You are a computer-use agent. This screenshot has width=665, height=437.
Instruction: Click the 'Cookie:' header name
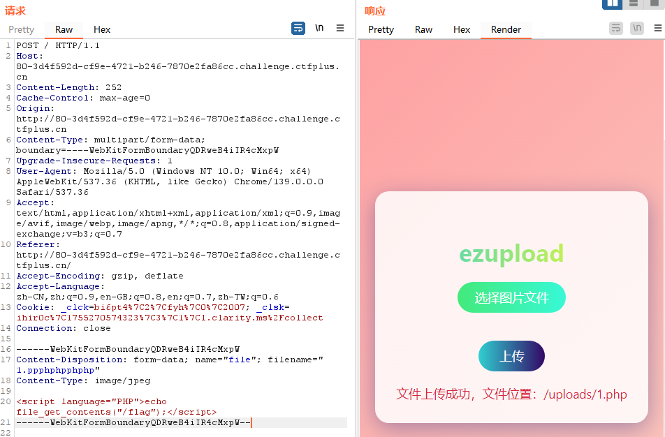pyautogui.click(x=35, y=307)
